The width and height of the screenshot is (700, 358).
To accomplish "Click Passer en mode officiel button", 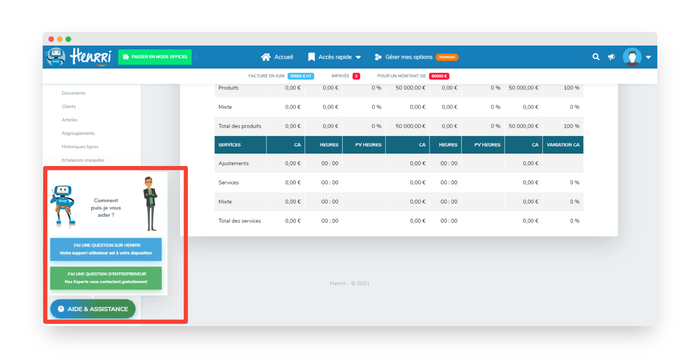I will coord(155,57).
